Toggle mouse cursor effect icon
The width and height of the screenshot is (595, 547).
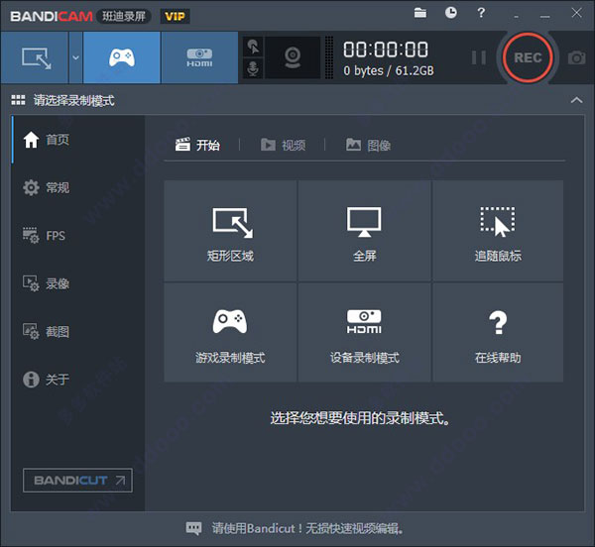tap(253, 47)
